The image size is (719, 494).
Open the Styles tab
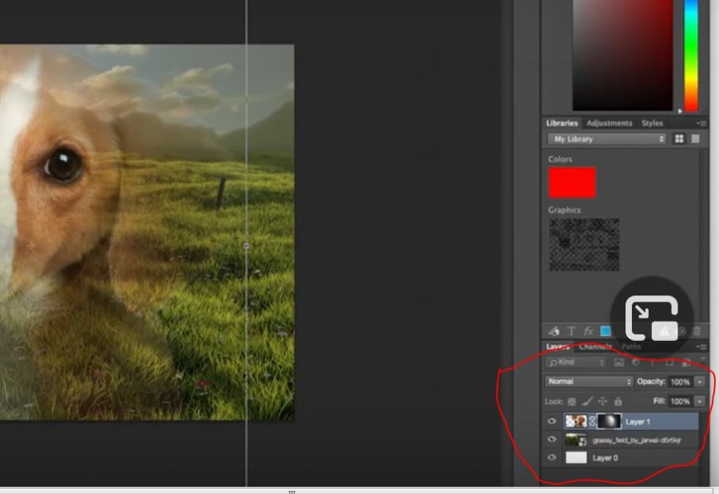tap(652, 123)
